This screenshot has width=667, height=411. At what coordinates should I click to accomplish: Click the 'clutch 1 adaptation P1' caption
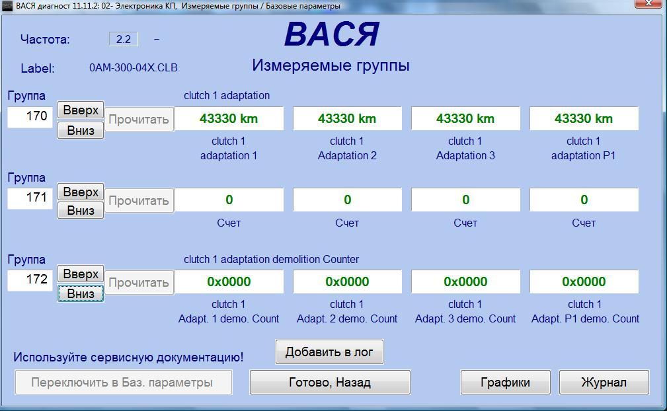point(584,148)
